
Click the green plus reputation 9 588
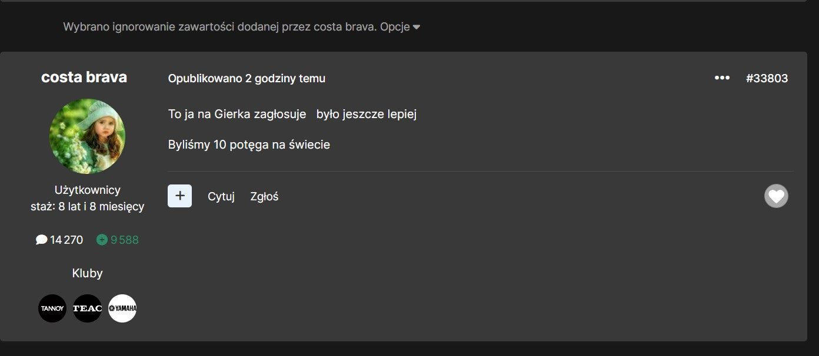118,240
